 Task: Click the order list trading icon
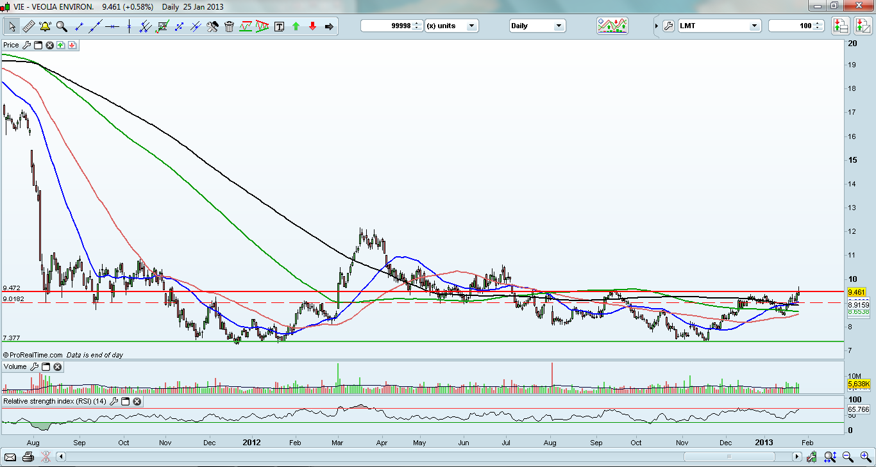point(841,26)
